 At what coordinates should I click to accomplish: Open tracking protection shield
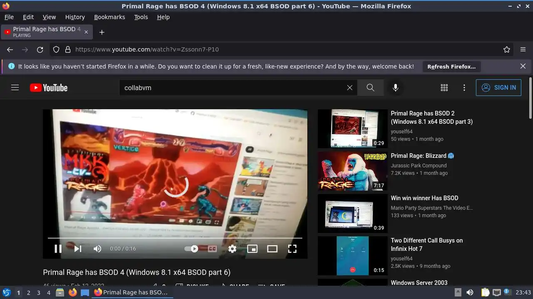pyautogui.click(x=56, y=49)
